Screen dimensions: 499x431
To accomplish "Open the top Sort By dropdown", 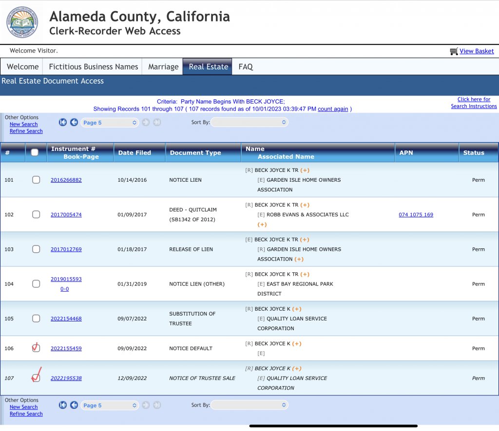I will 249,122.
